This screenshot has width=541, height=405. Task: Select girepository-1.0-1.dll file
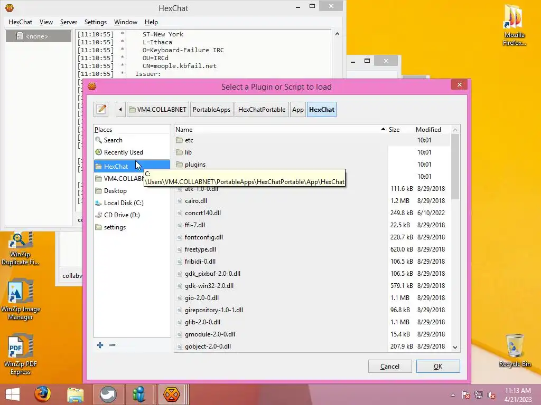(312, 310)
